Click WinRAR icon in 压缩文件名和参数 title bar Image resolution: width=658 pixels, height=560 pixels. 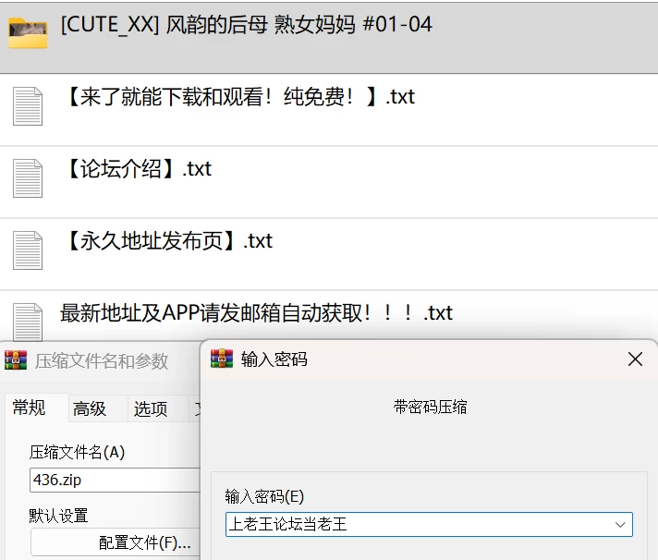(16, 360)
